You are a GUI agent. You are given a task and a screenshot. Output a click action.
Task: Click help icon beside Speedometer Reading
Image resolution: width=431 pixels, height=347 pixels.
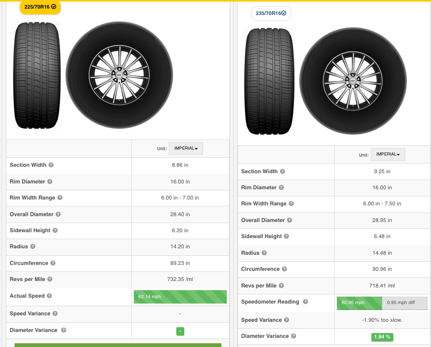click(306, 302)
